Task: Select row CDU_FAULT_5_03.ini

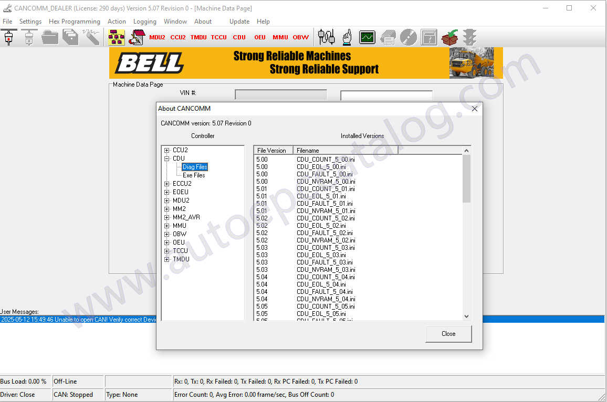Action: (x=325, y=262)
